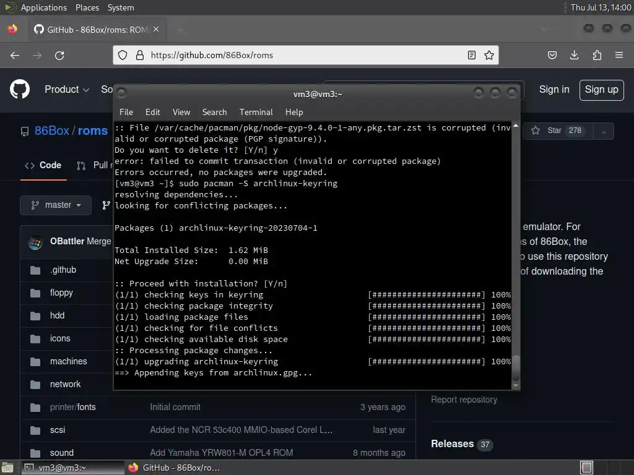Open the 'Initial commit' message link

pyautogui.click(x=175, y=407)
